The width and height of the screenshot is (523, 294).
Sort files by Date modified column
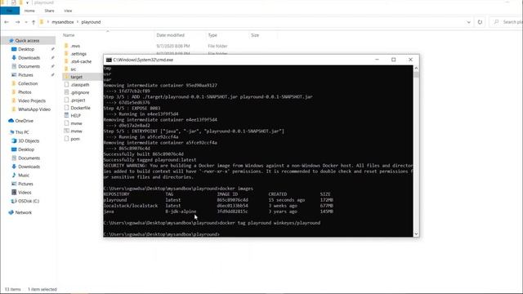(x=171, y=35)
